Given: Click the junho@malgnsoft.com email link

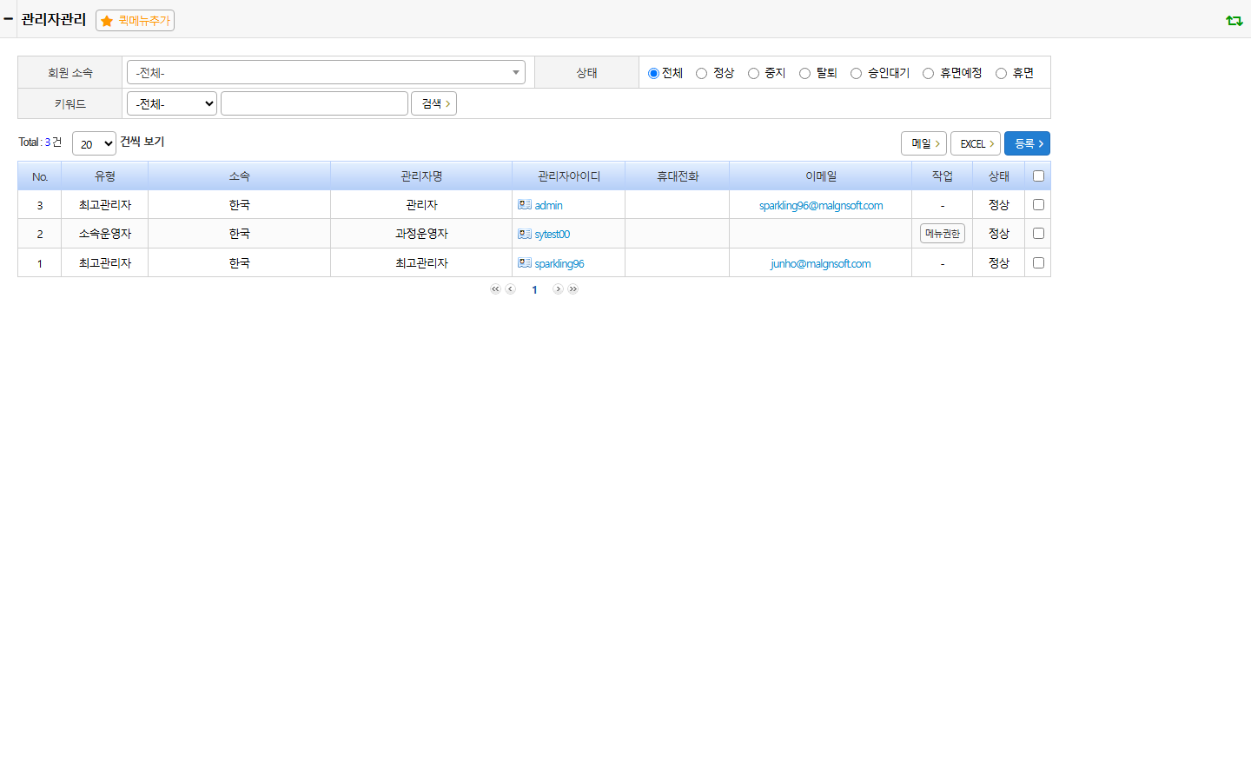Looking at the screenshot, I should click(x=821, y=264).
